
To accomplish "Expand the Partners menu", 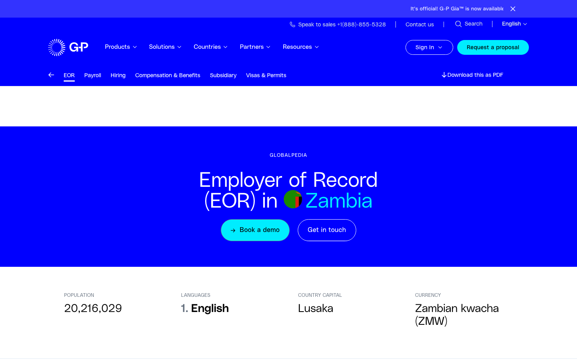I will (x=255, y=47).
